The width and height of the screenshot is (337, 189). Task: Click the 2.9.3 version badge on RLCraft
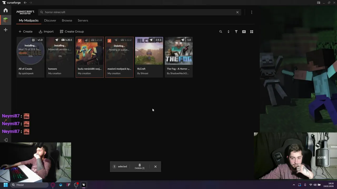coord(158,40)
